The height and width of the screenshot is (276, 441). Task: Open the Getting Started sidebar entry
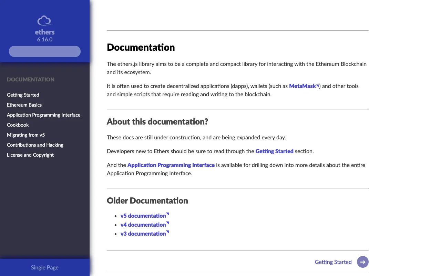point(23,95)
